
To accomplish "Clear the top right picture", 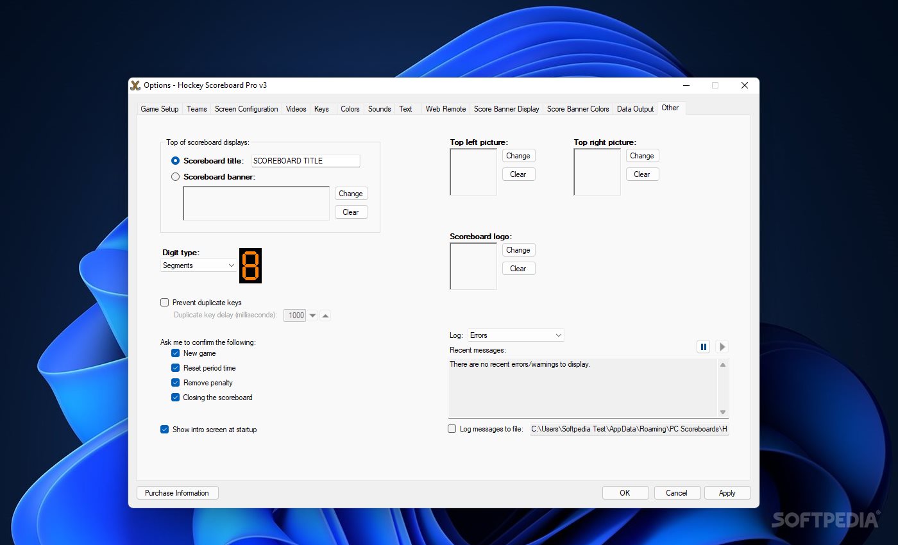I will [x=642, y=174].
